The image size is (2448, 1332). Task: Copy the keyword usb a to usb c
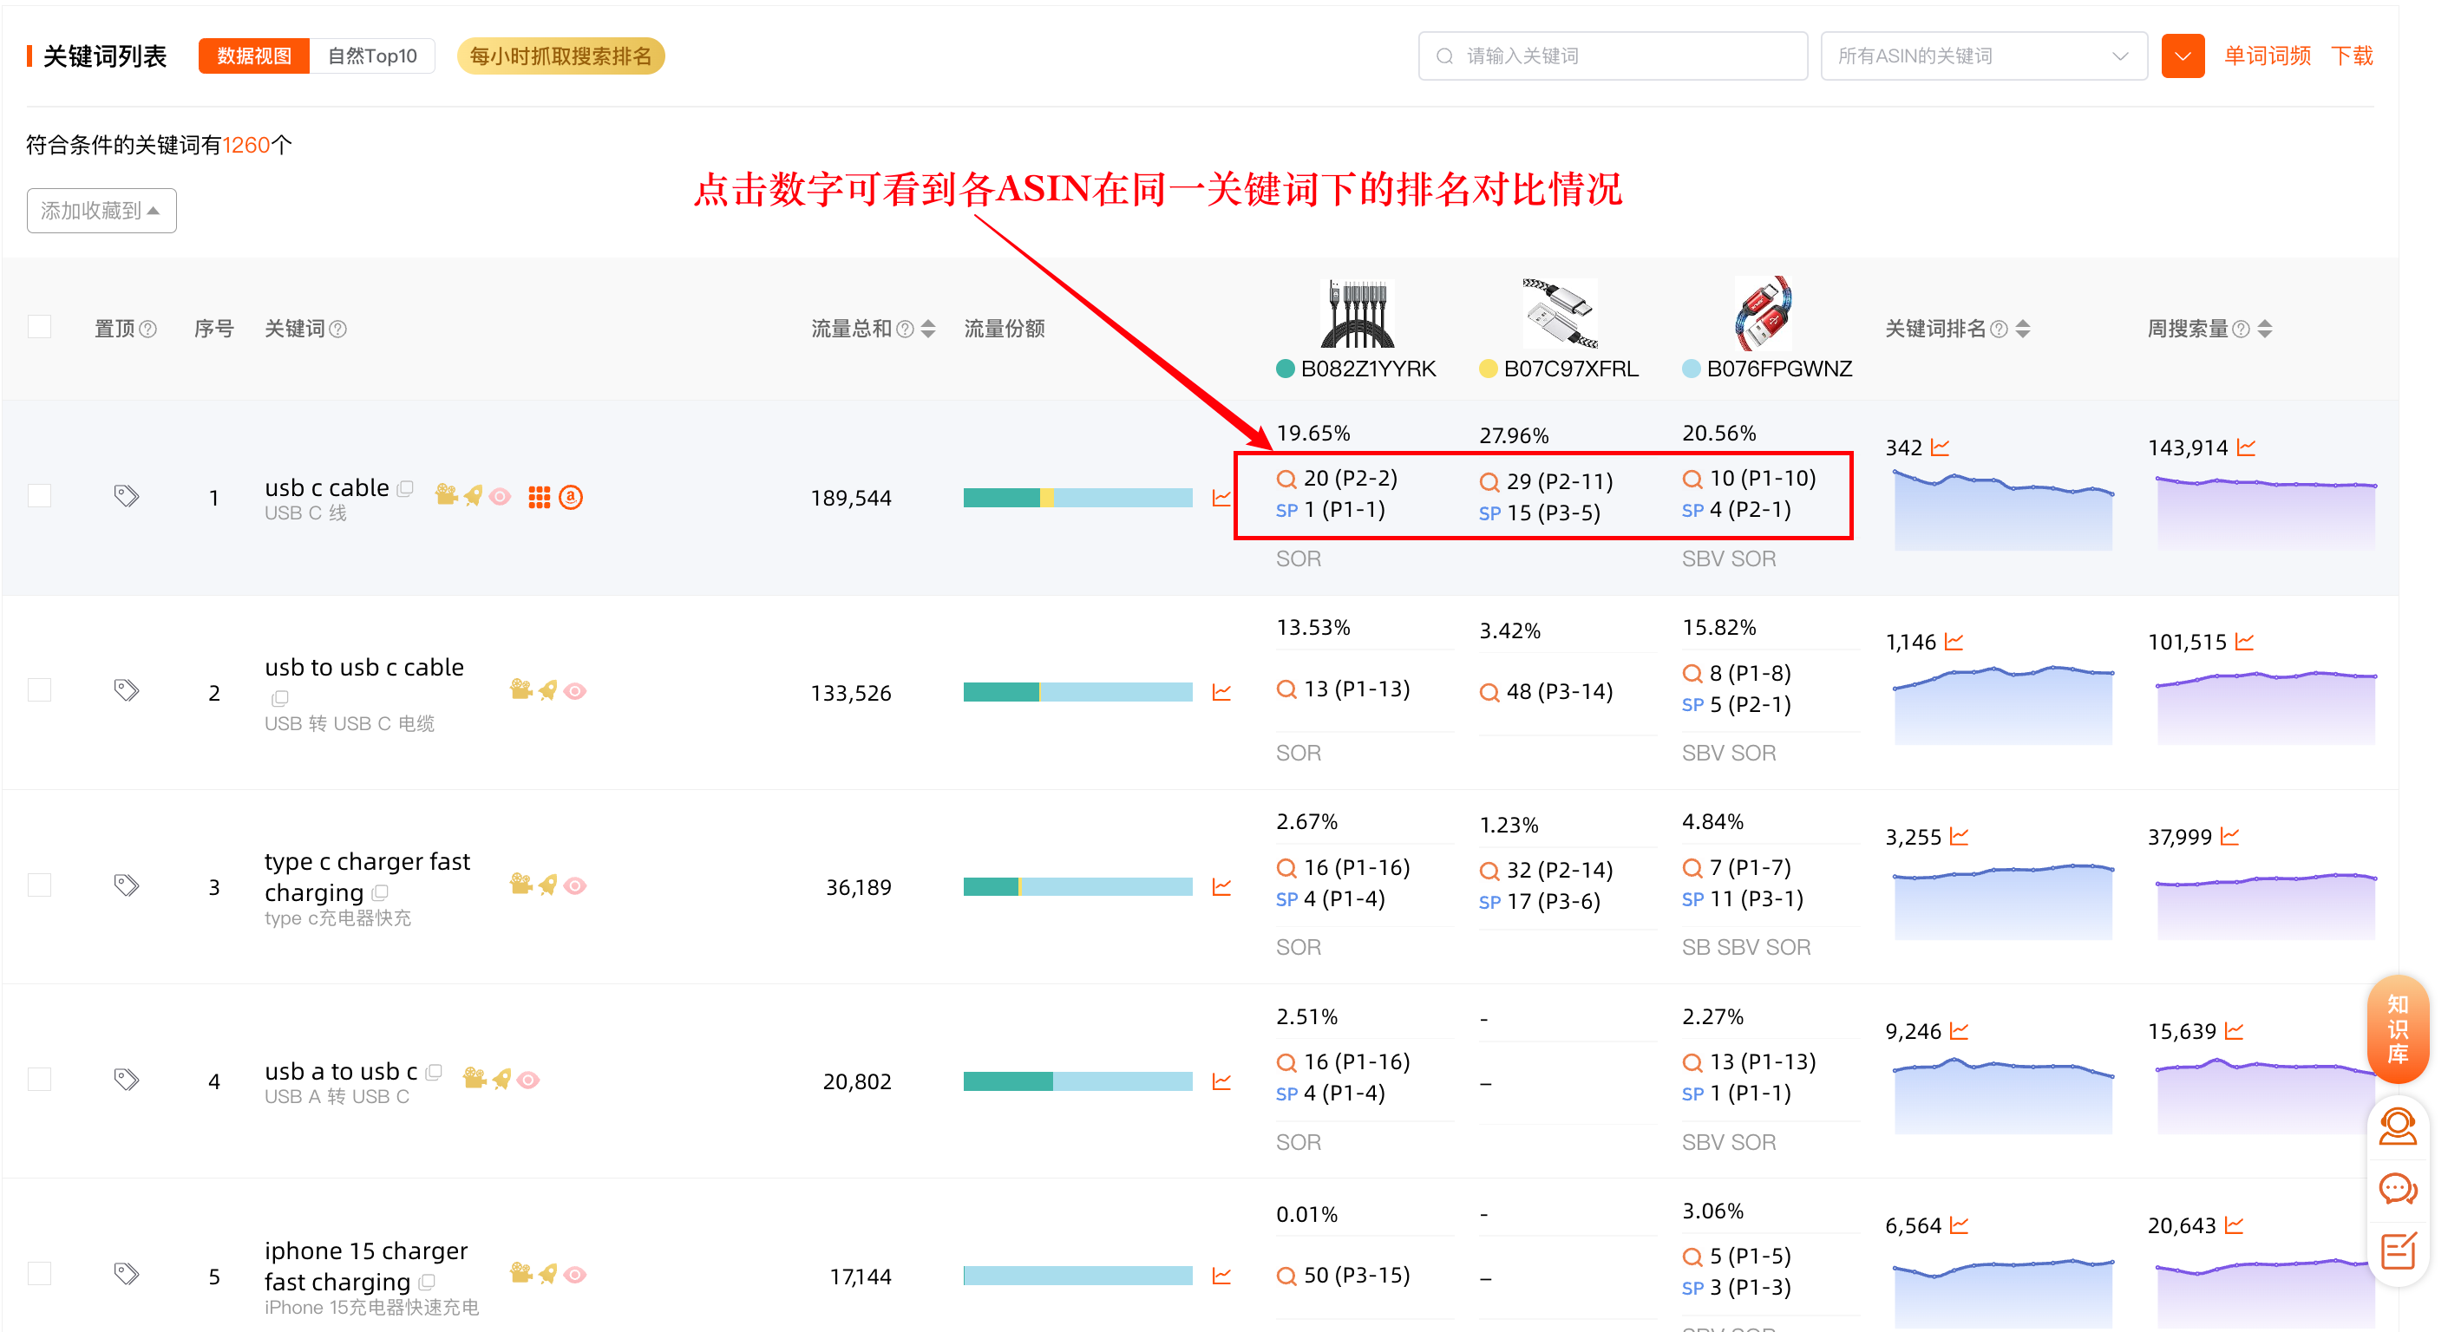point(435,1072)
